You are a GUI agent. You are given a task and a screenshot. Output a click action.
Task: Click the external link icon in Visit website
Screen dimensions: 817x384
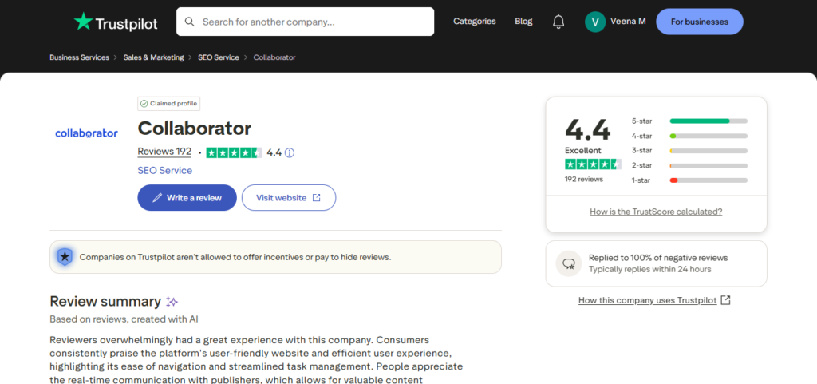click(316, 197)
